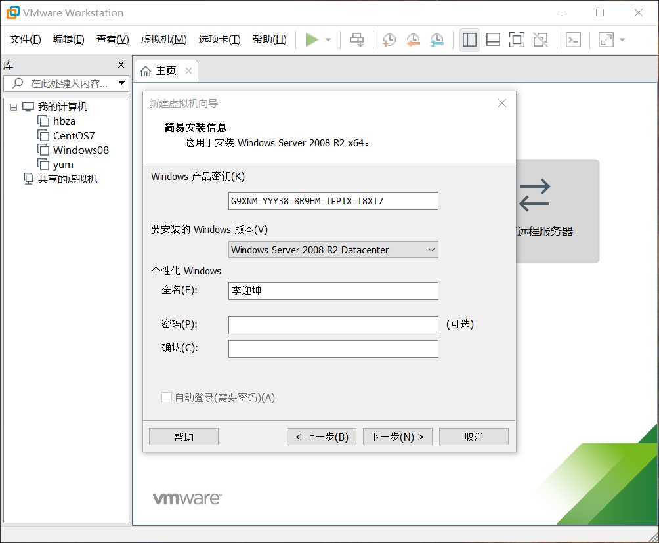Click the Unity mode icon
The image size is (659, 543).
[x=540, y=40]
